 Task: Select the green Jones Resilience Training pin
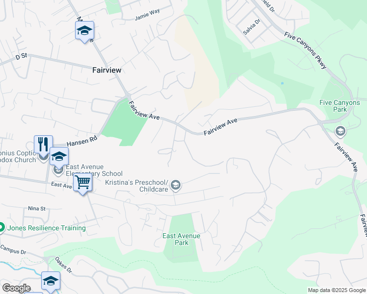[1, 227]
